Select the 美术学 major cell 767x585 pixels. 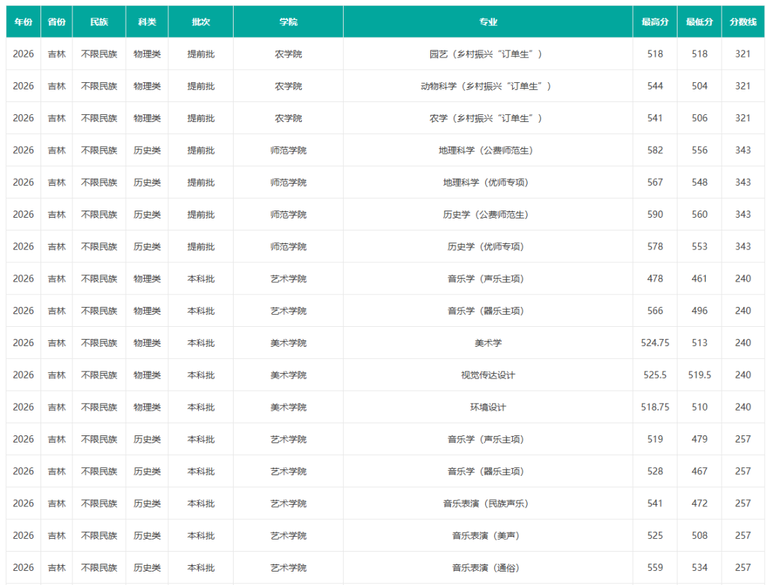488,342
